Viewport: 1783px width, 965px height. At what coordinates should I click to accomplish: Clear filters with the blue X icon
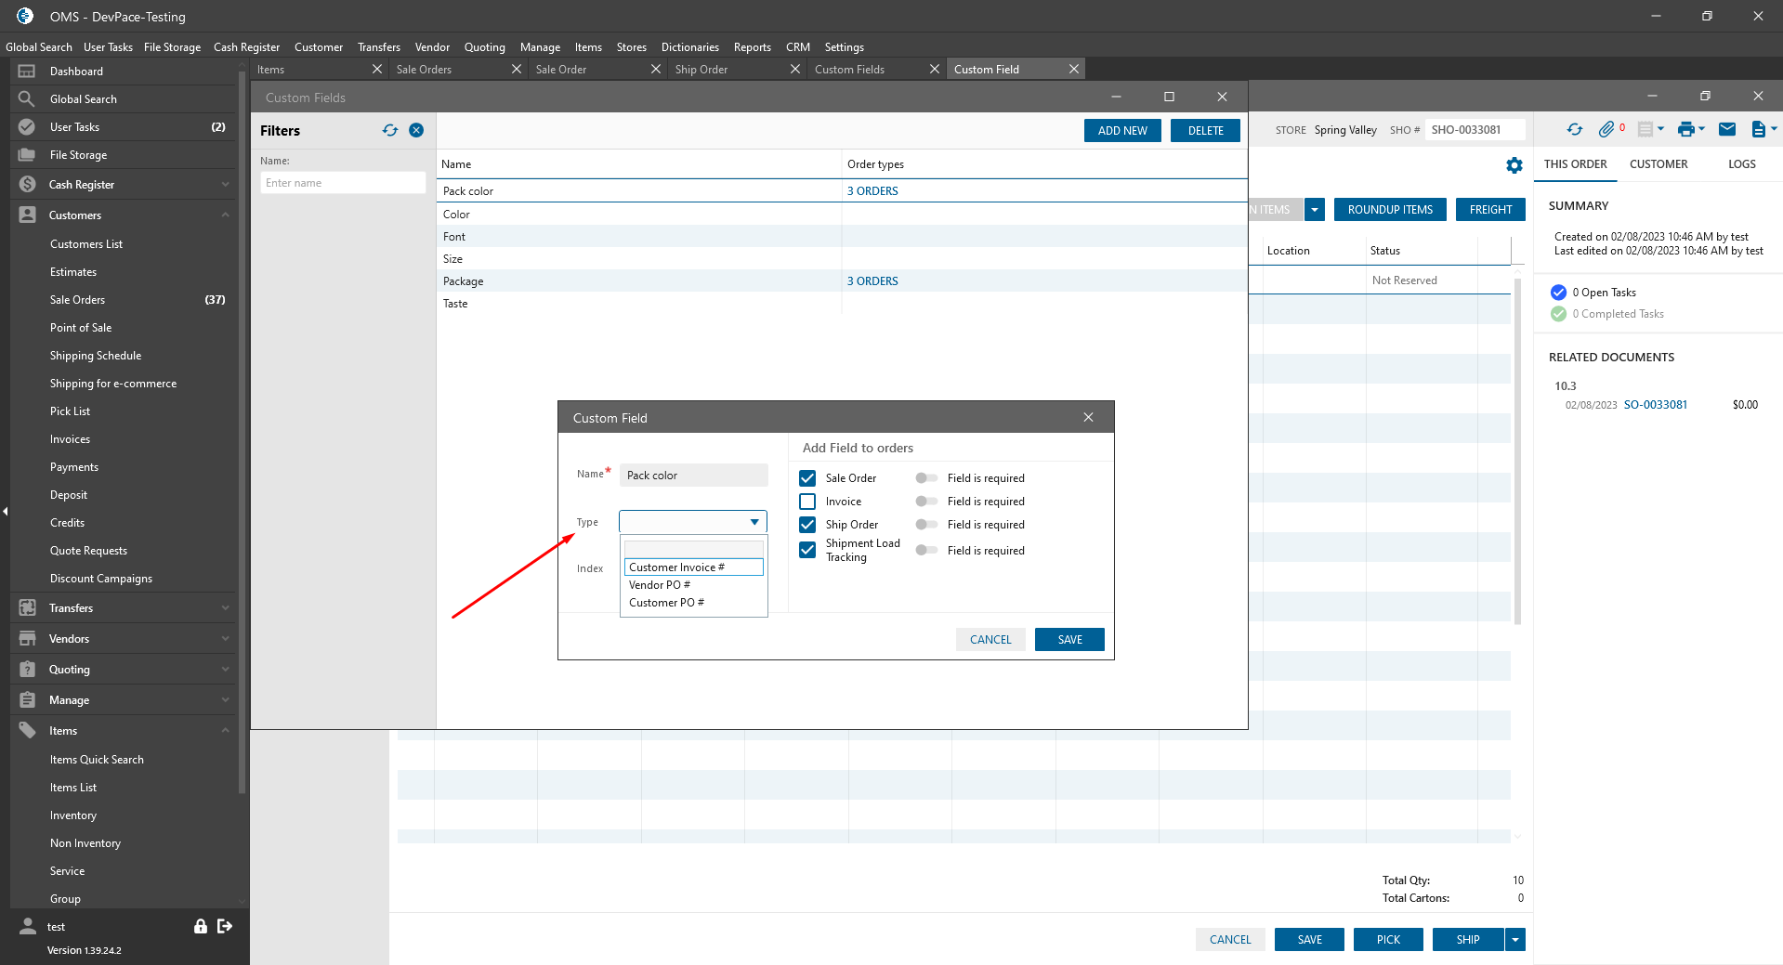[x=416, y=131]
